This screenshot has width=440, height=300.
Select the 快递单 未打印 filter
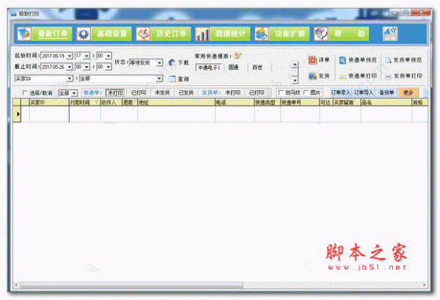click(x=115, y=92)
